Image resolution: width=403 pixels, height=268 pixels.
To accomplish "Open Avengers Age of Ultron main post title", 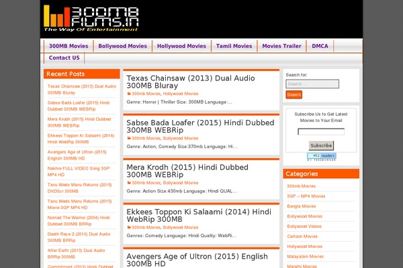I will click(197, 260).
